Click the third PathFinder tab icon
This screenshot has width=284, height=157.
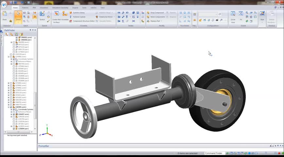pos(16,34)
